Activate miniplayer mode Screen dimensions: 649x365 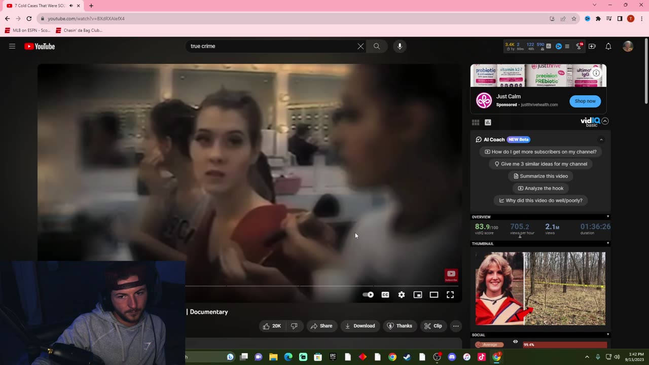[x=418, y=295]
